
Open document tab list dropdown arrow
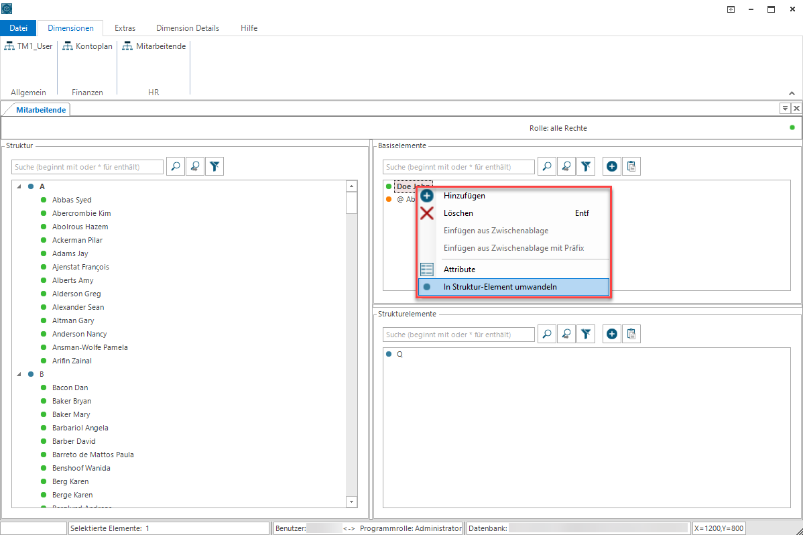click(784, 108)
